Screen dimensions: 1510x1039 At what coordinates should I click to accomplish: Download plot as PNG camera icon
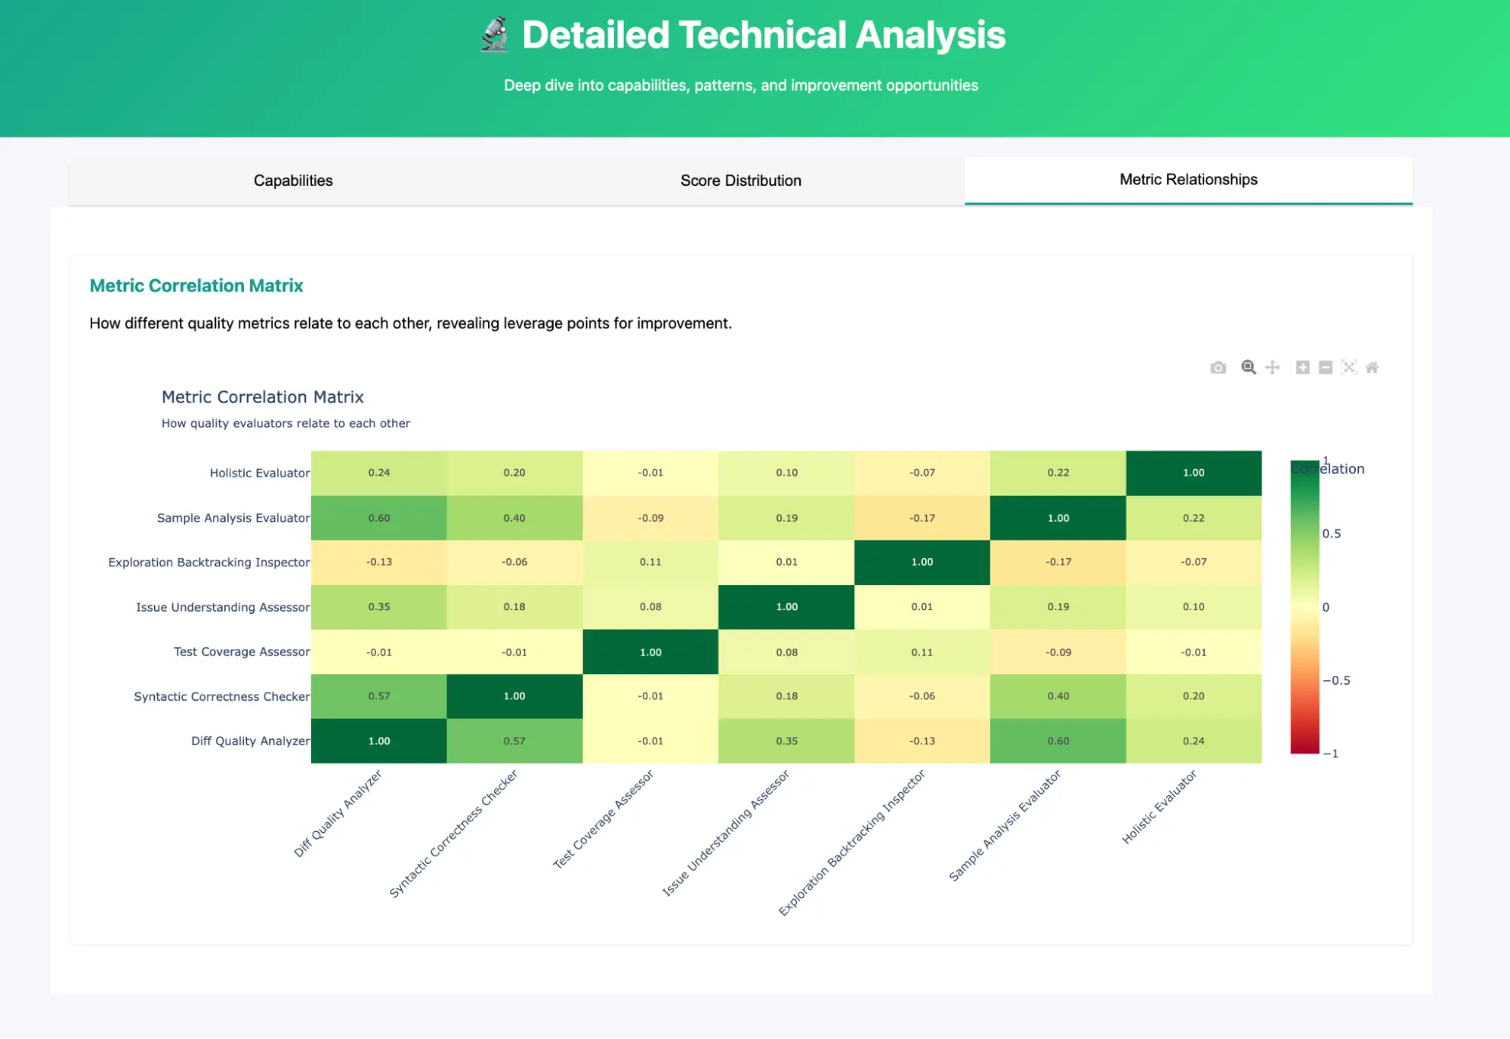click(x=1218, y=368)
